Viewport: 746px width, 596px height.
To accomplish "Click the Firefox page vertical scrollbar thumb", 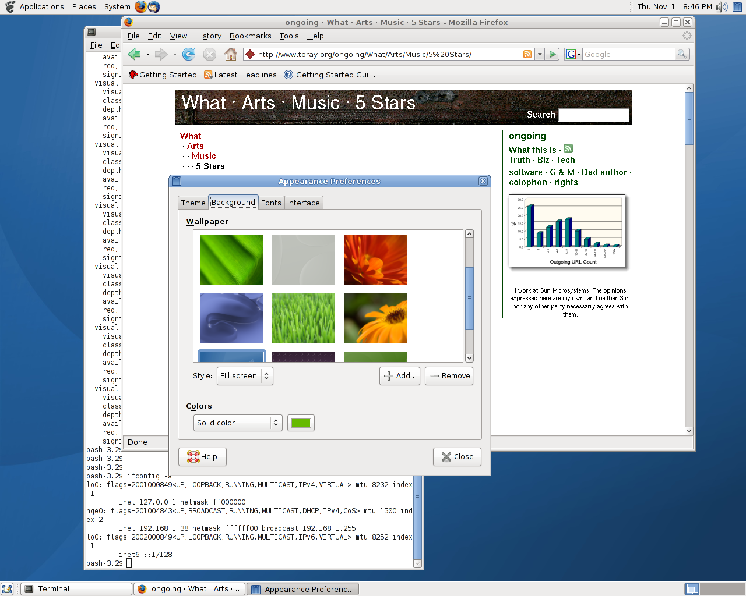I will click(689, 118).
